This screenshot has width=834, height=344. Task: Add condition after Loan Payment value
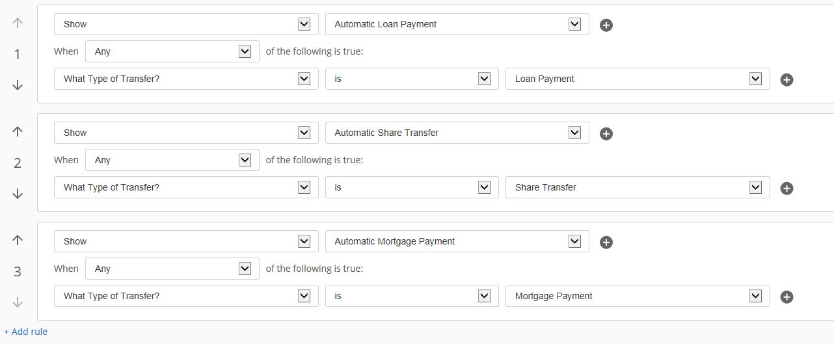point(787,80)
